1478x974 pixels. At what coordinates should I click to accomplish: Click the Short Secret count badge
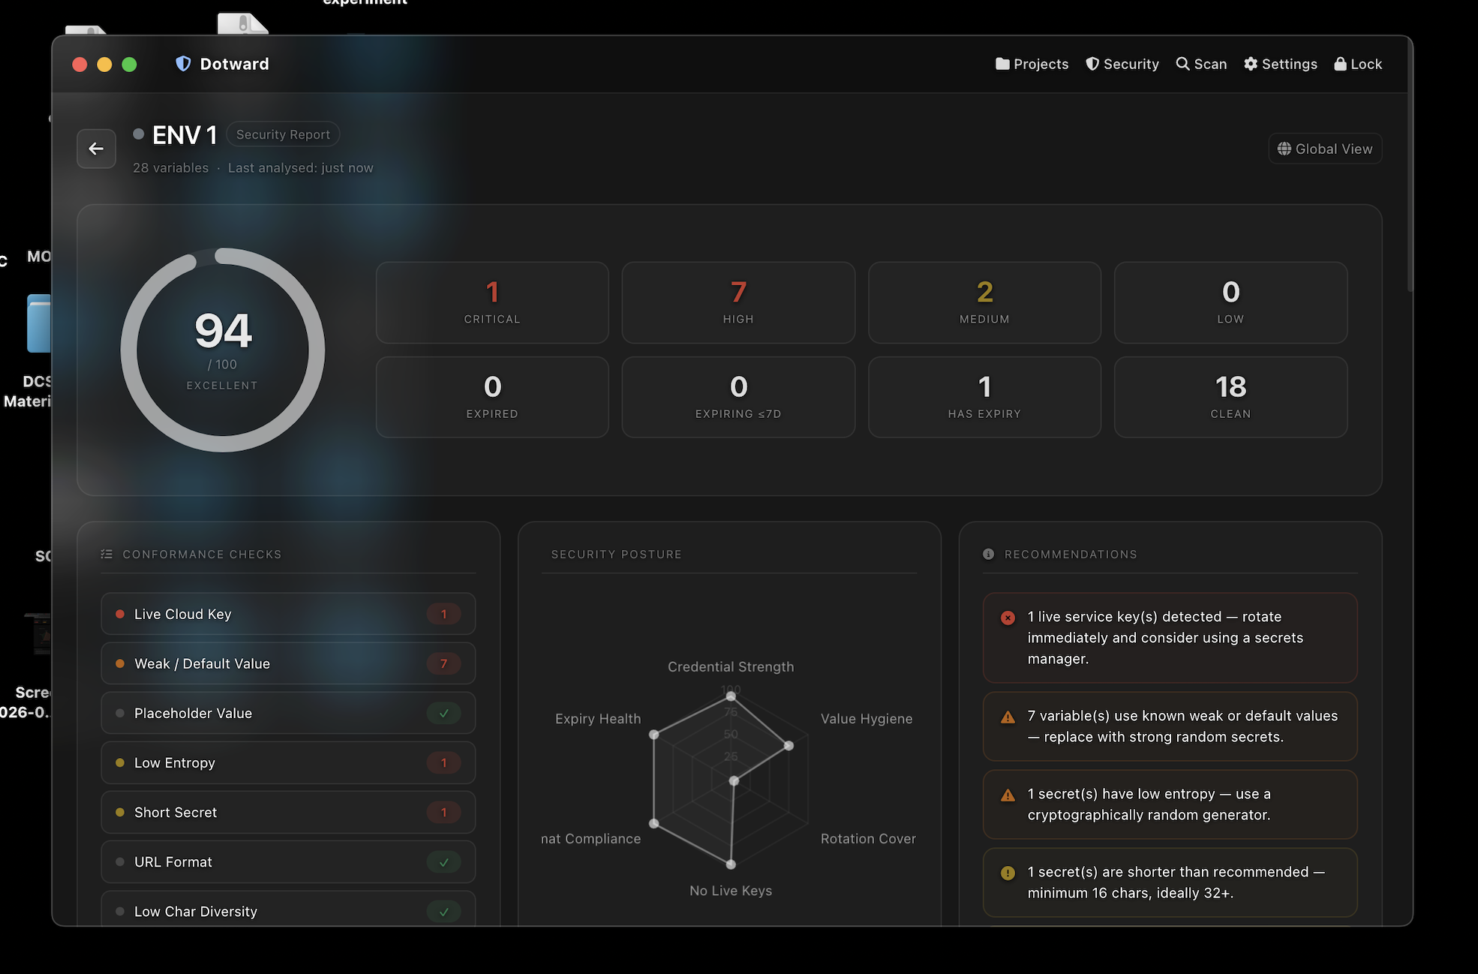[x=443, y=812]
